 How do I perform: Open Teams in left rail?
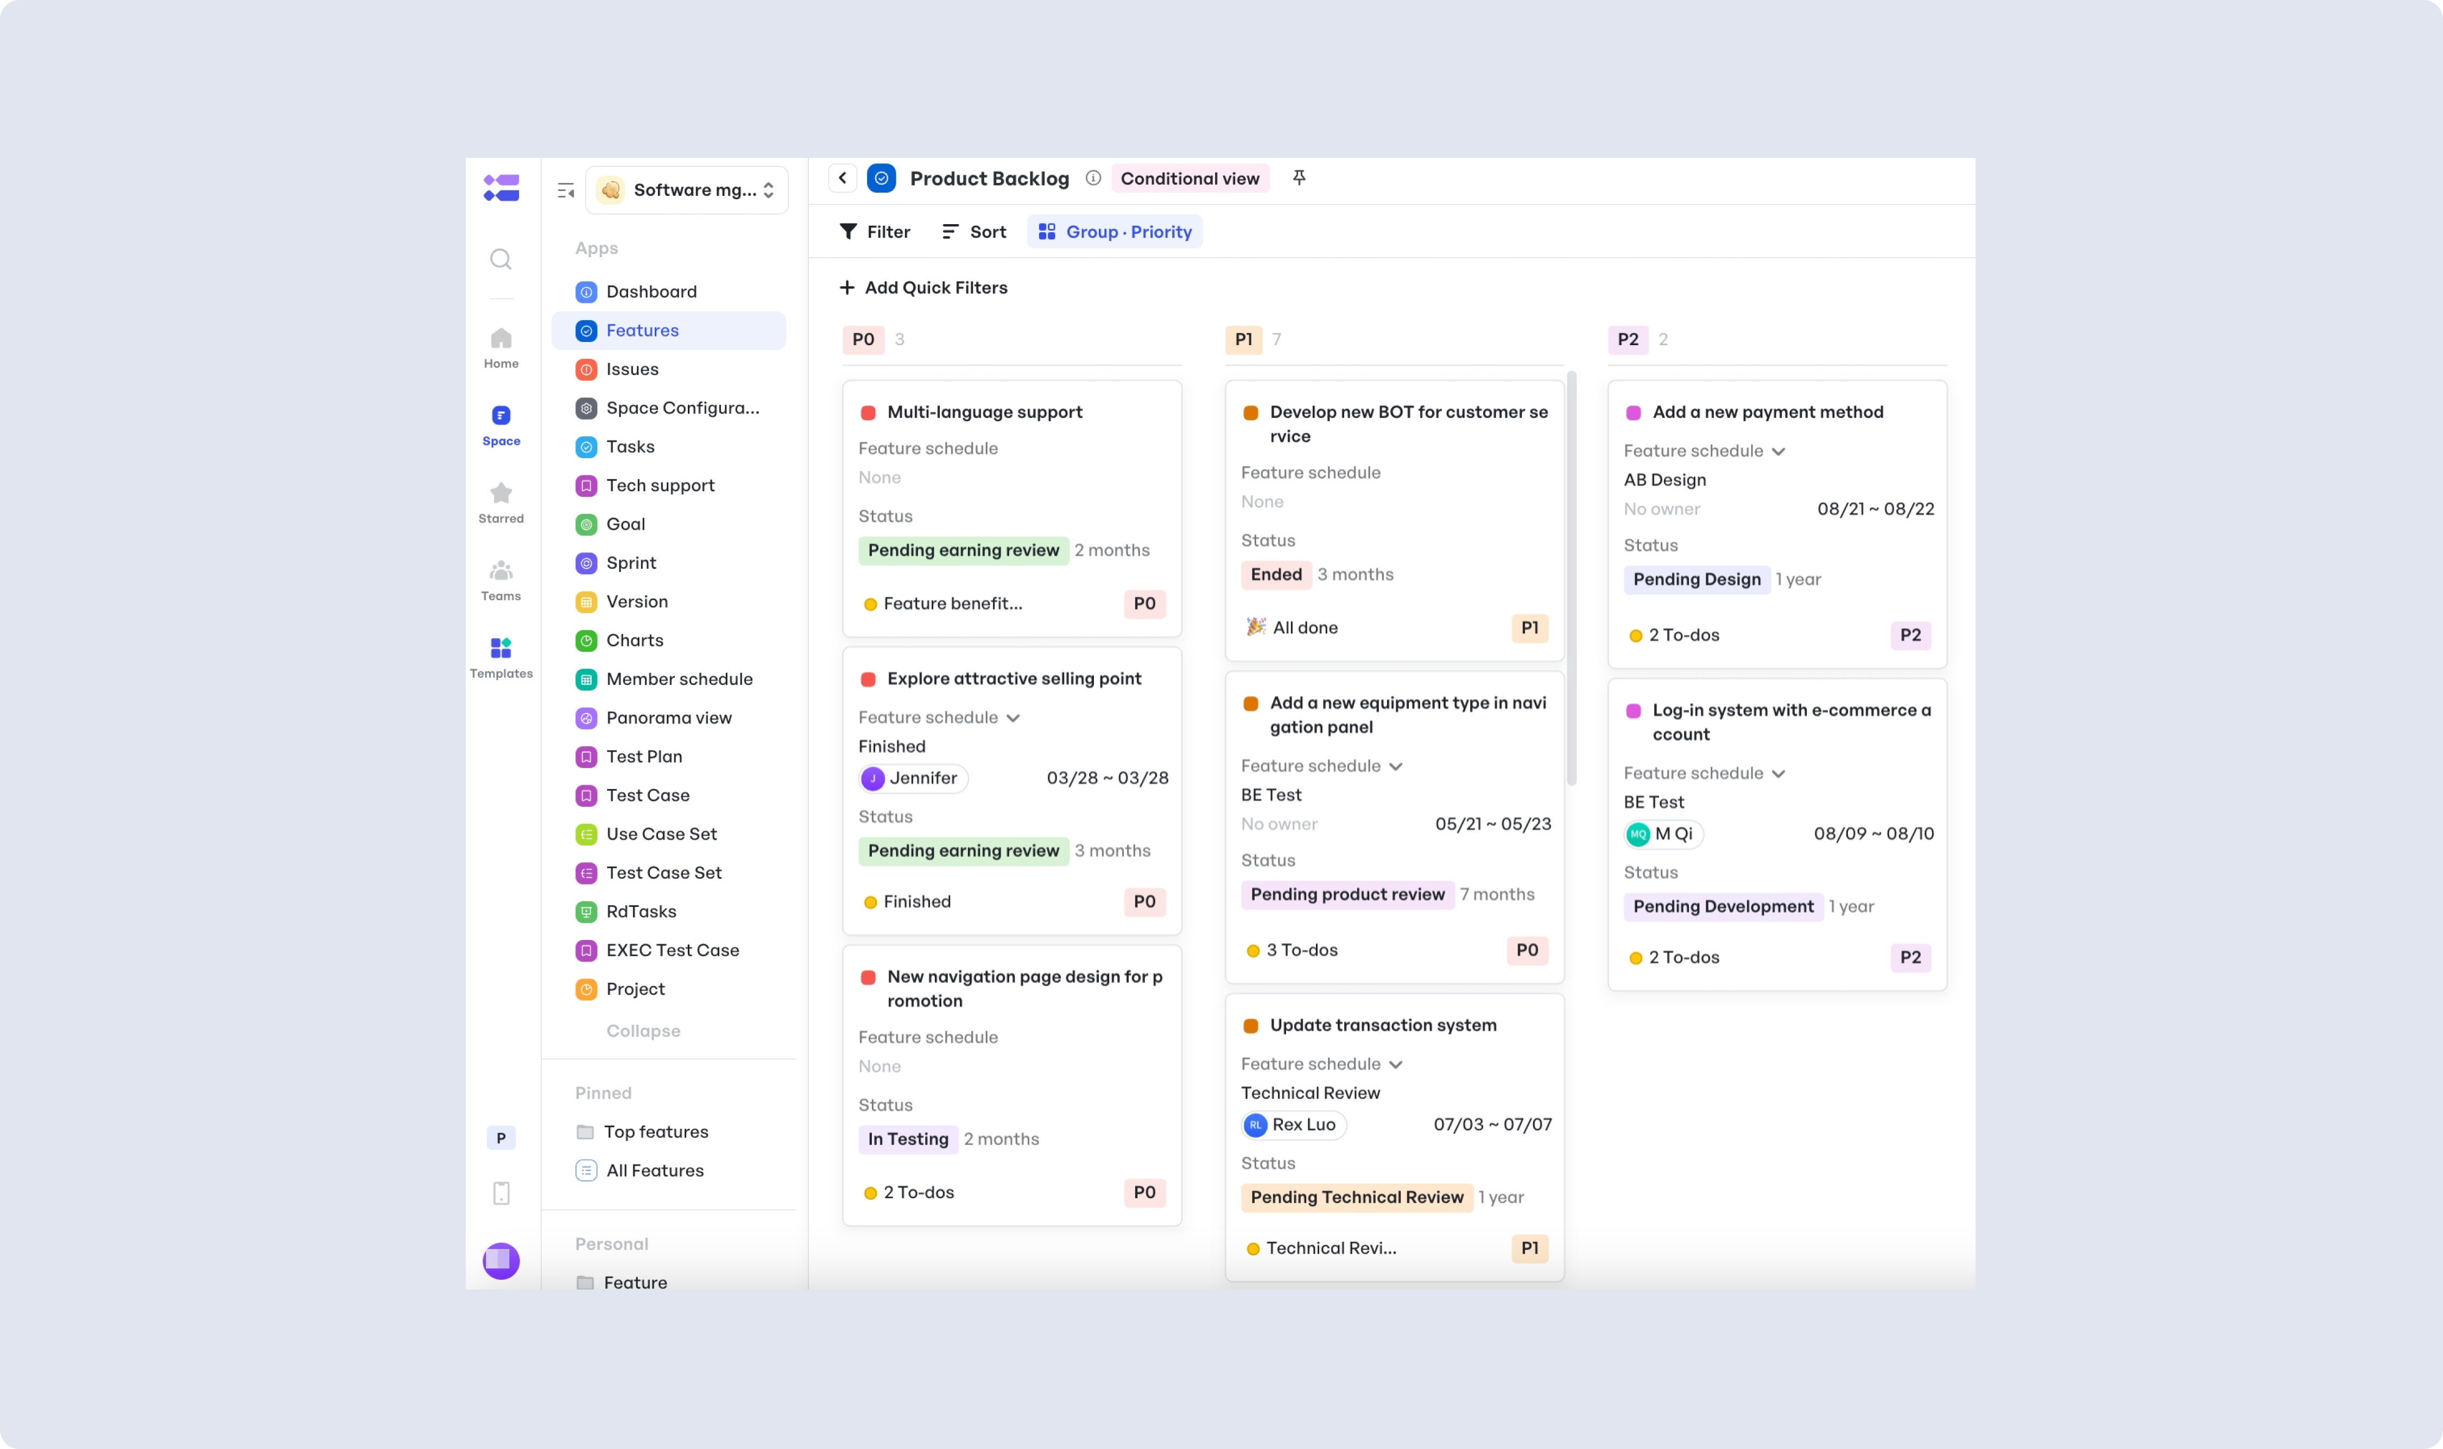501,581
